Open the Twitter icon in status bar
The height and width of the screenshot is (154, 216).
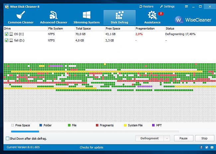pyautogui.click(x=207, y=147)
